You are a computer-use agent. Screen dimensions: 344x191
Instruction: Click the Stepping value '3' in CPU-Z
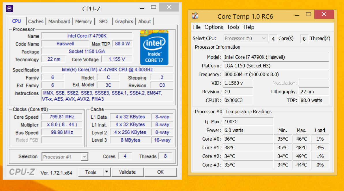point(162,77)
